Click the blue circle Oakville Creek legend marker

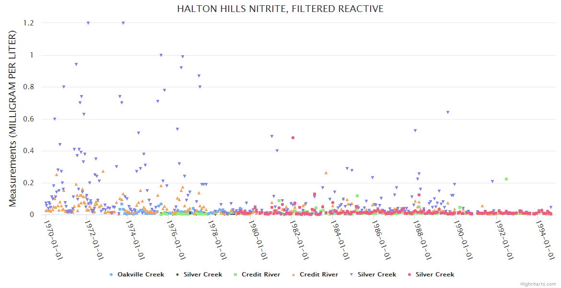(x=112, y=275)
